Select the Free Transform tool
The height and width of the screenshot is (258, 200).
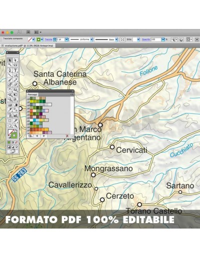tap(15, 95)
